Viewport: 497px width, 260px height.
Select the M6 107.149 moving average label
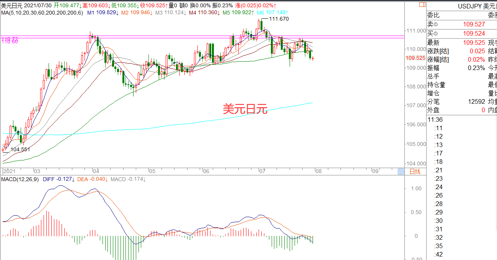(272, 13)
